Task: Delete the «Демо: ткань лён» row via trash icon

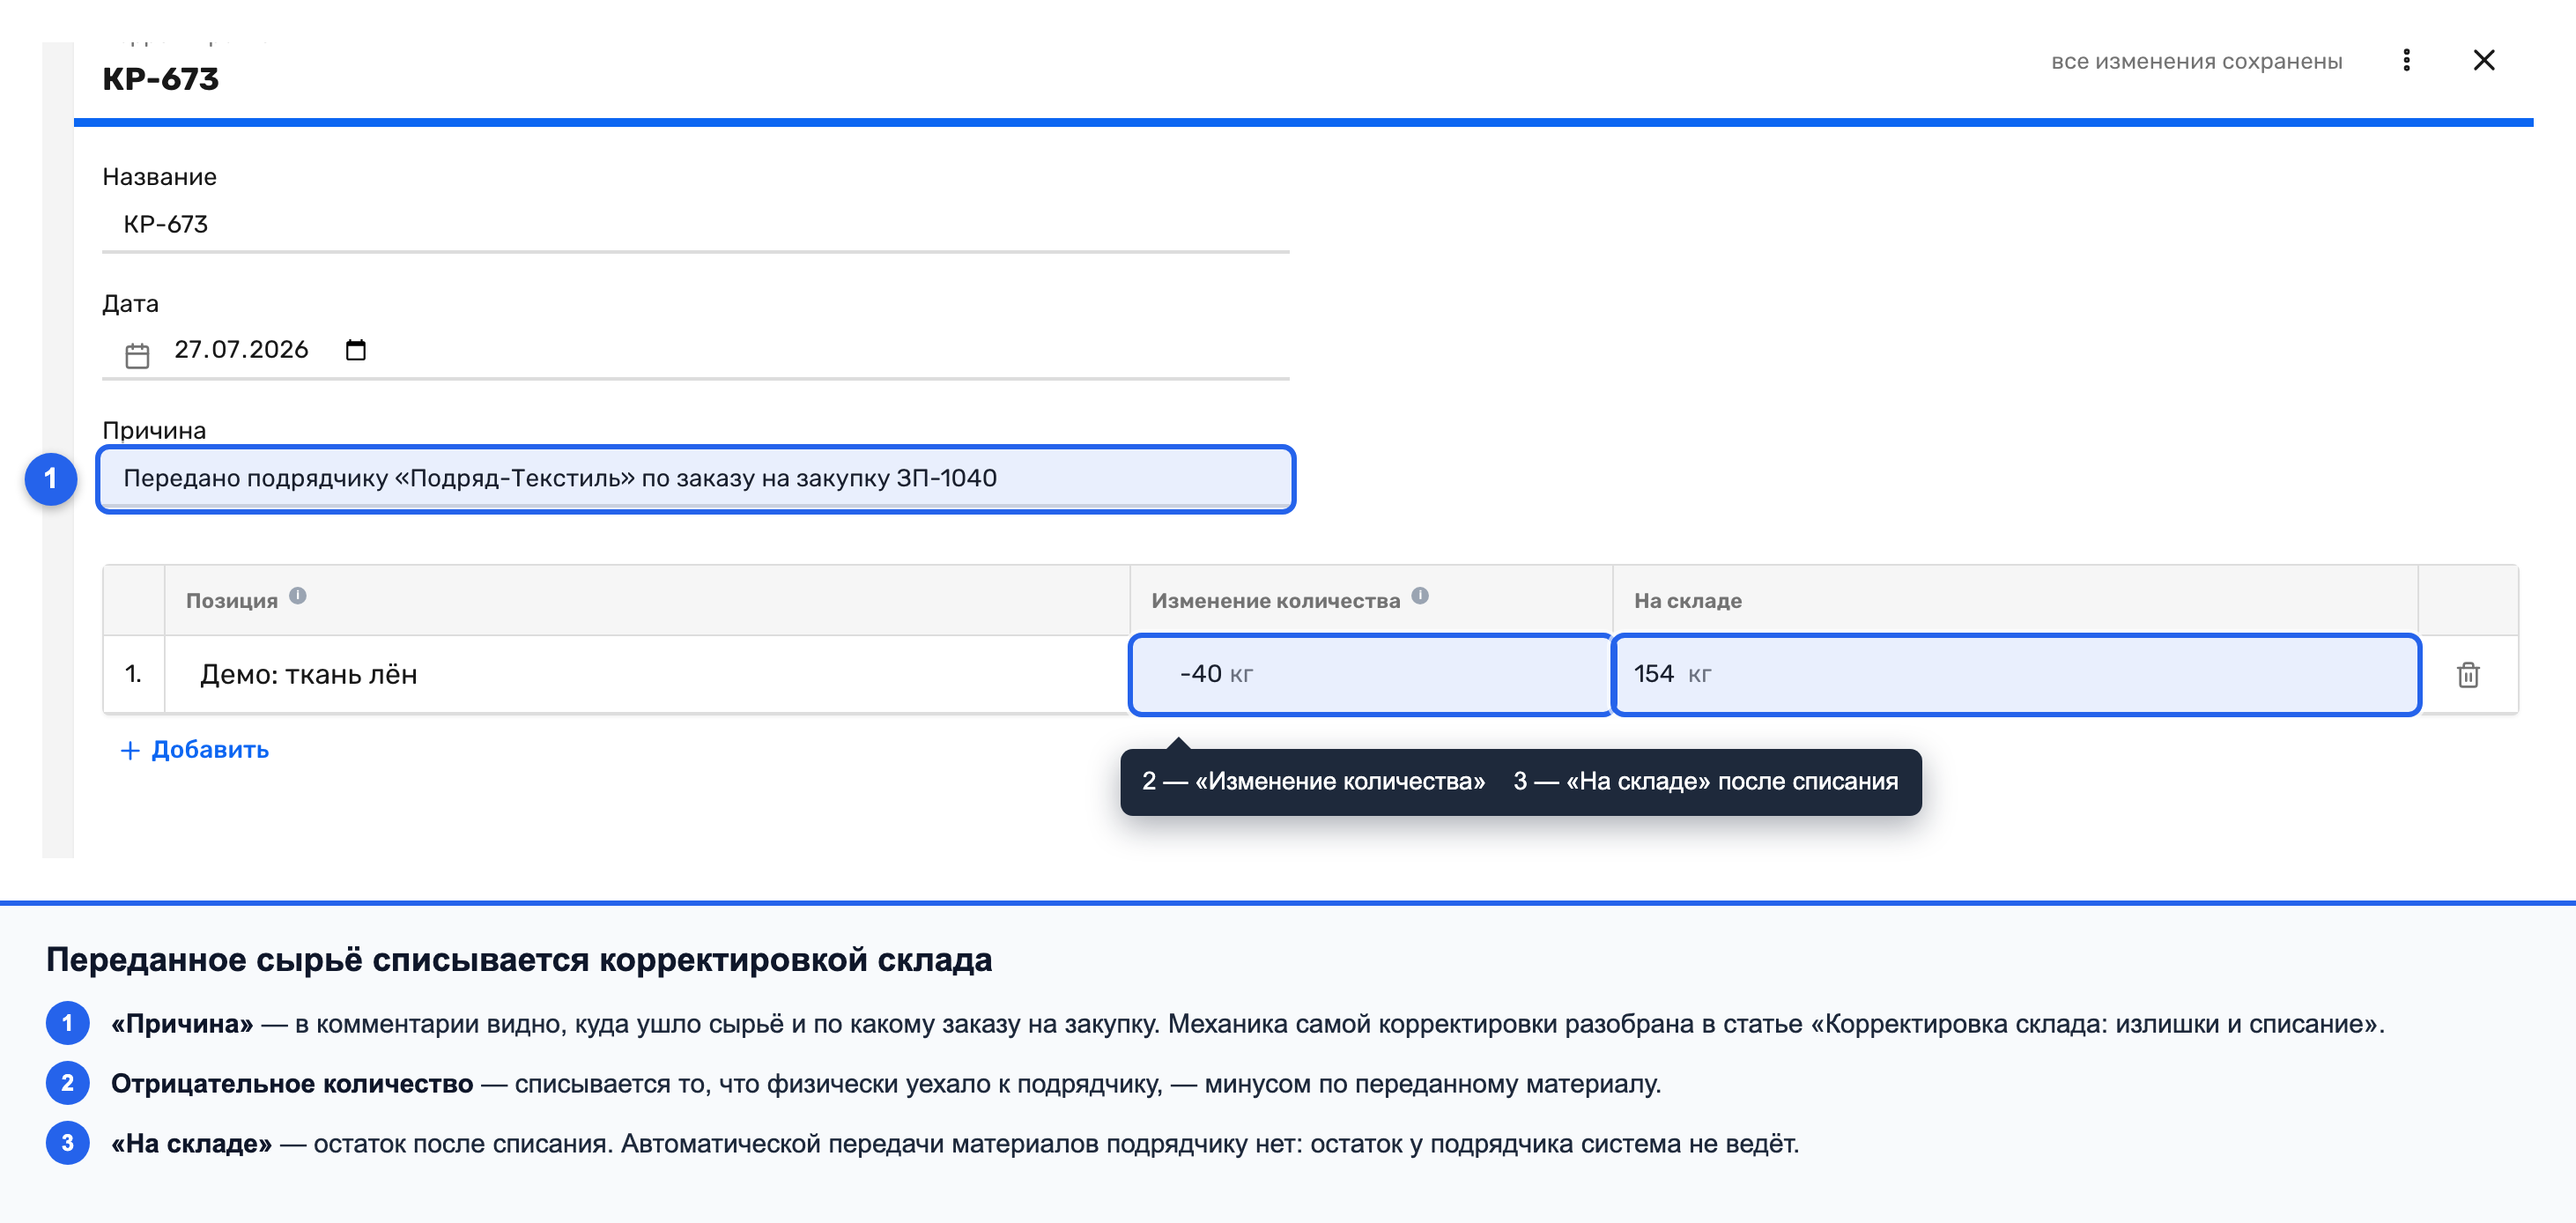Action: pos(2468,675)
